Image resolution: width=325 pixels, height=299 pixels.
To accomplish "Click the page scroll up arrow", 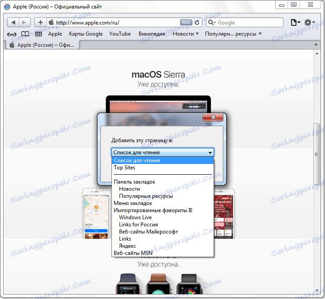I will point(317,53).
